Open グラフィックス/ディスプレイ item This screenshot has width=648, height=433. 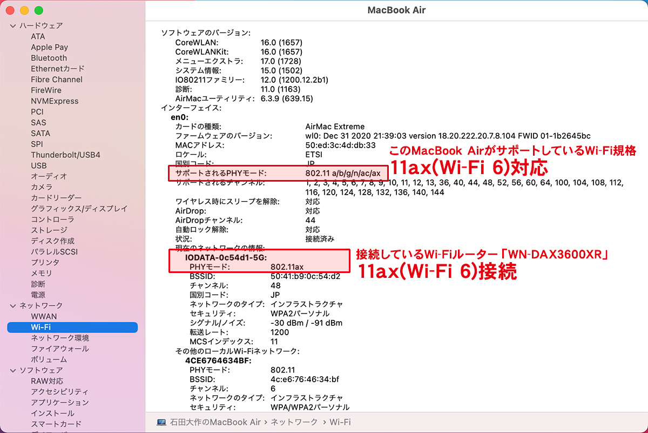[x=79, y=209]
